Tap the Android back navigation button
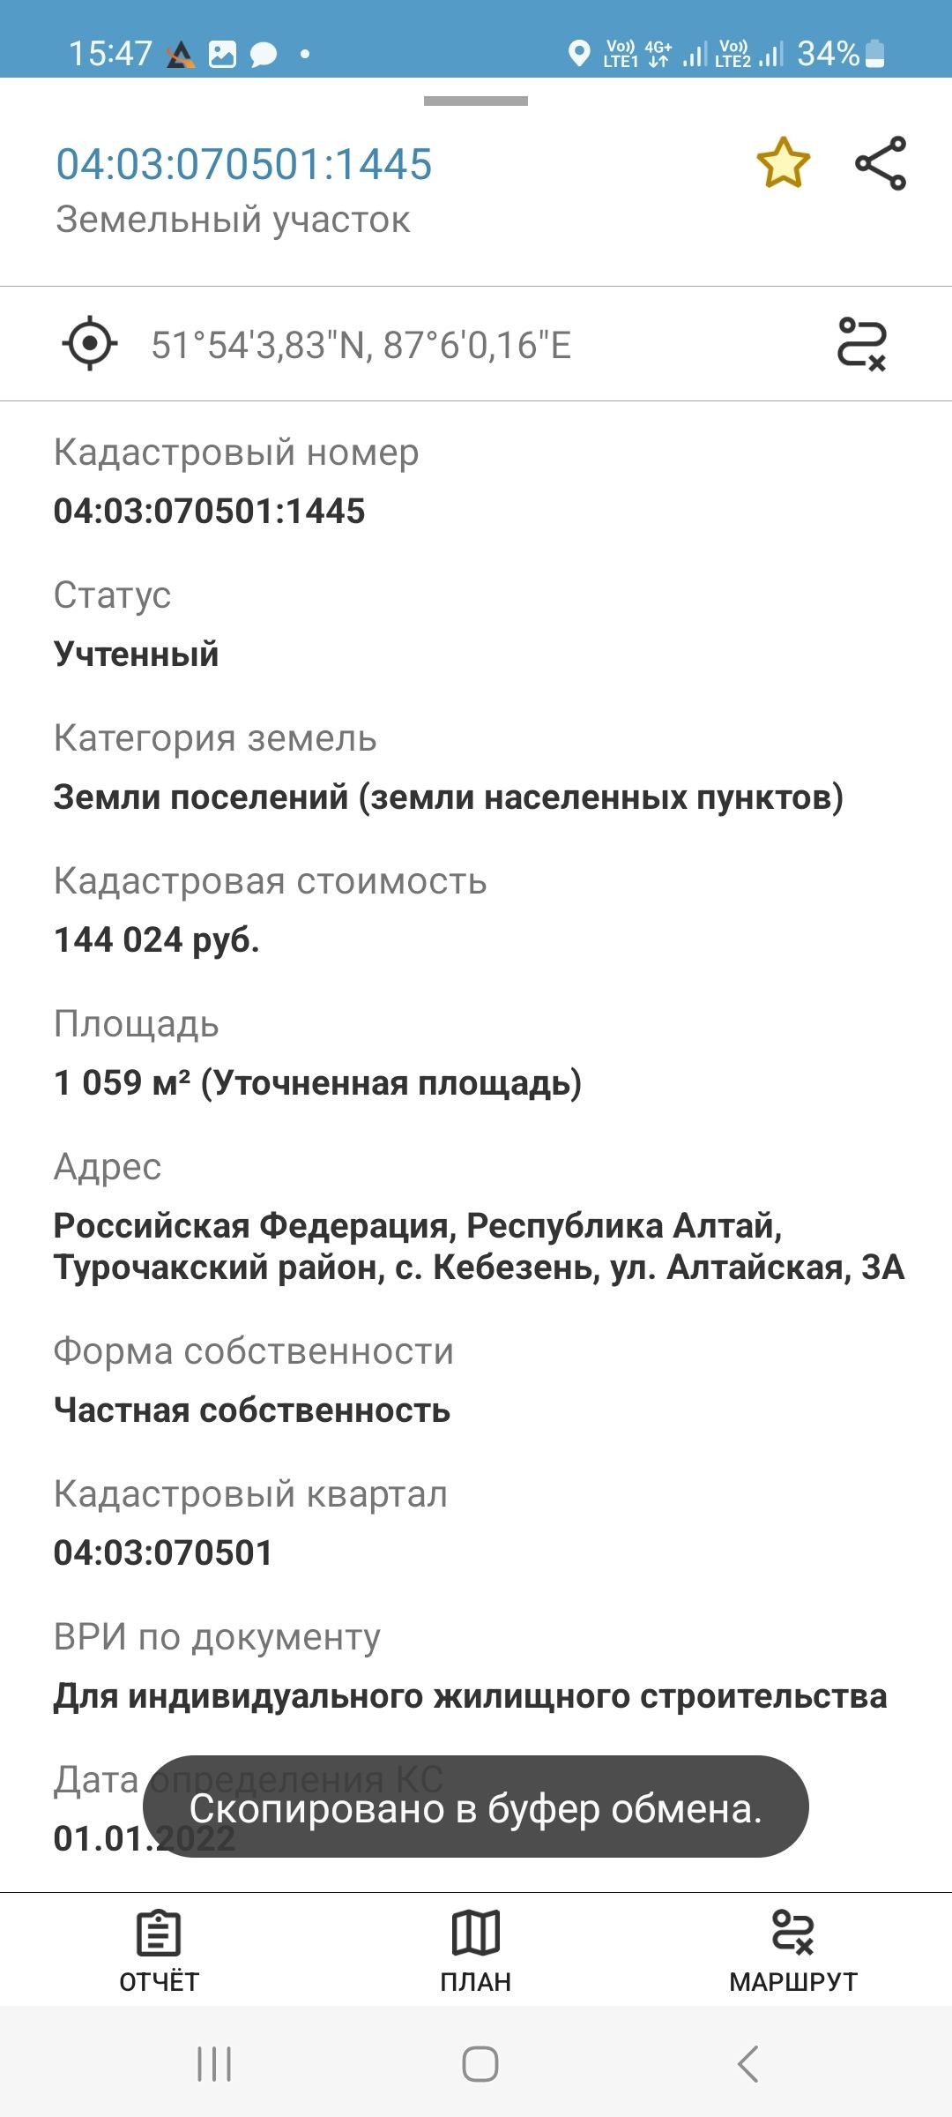 tap(748, 2064)
